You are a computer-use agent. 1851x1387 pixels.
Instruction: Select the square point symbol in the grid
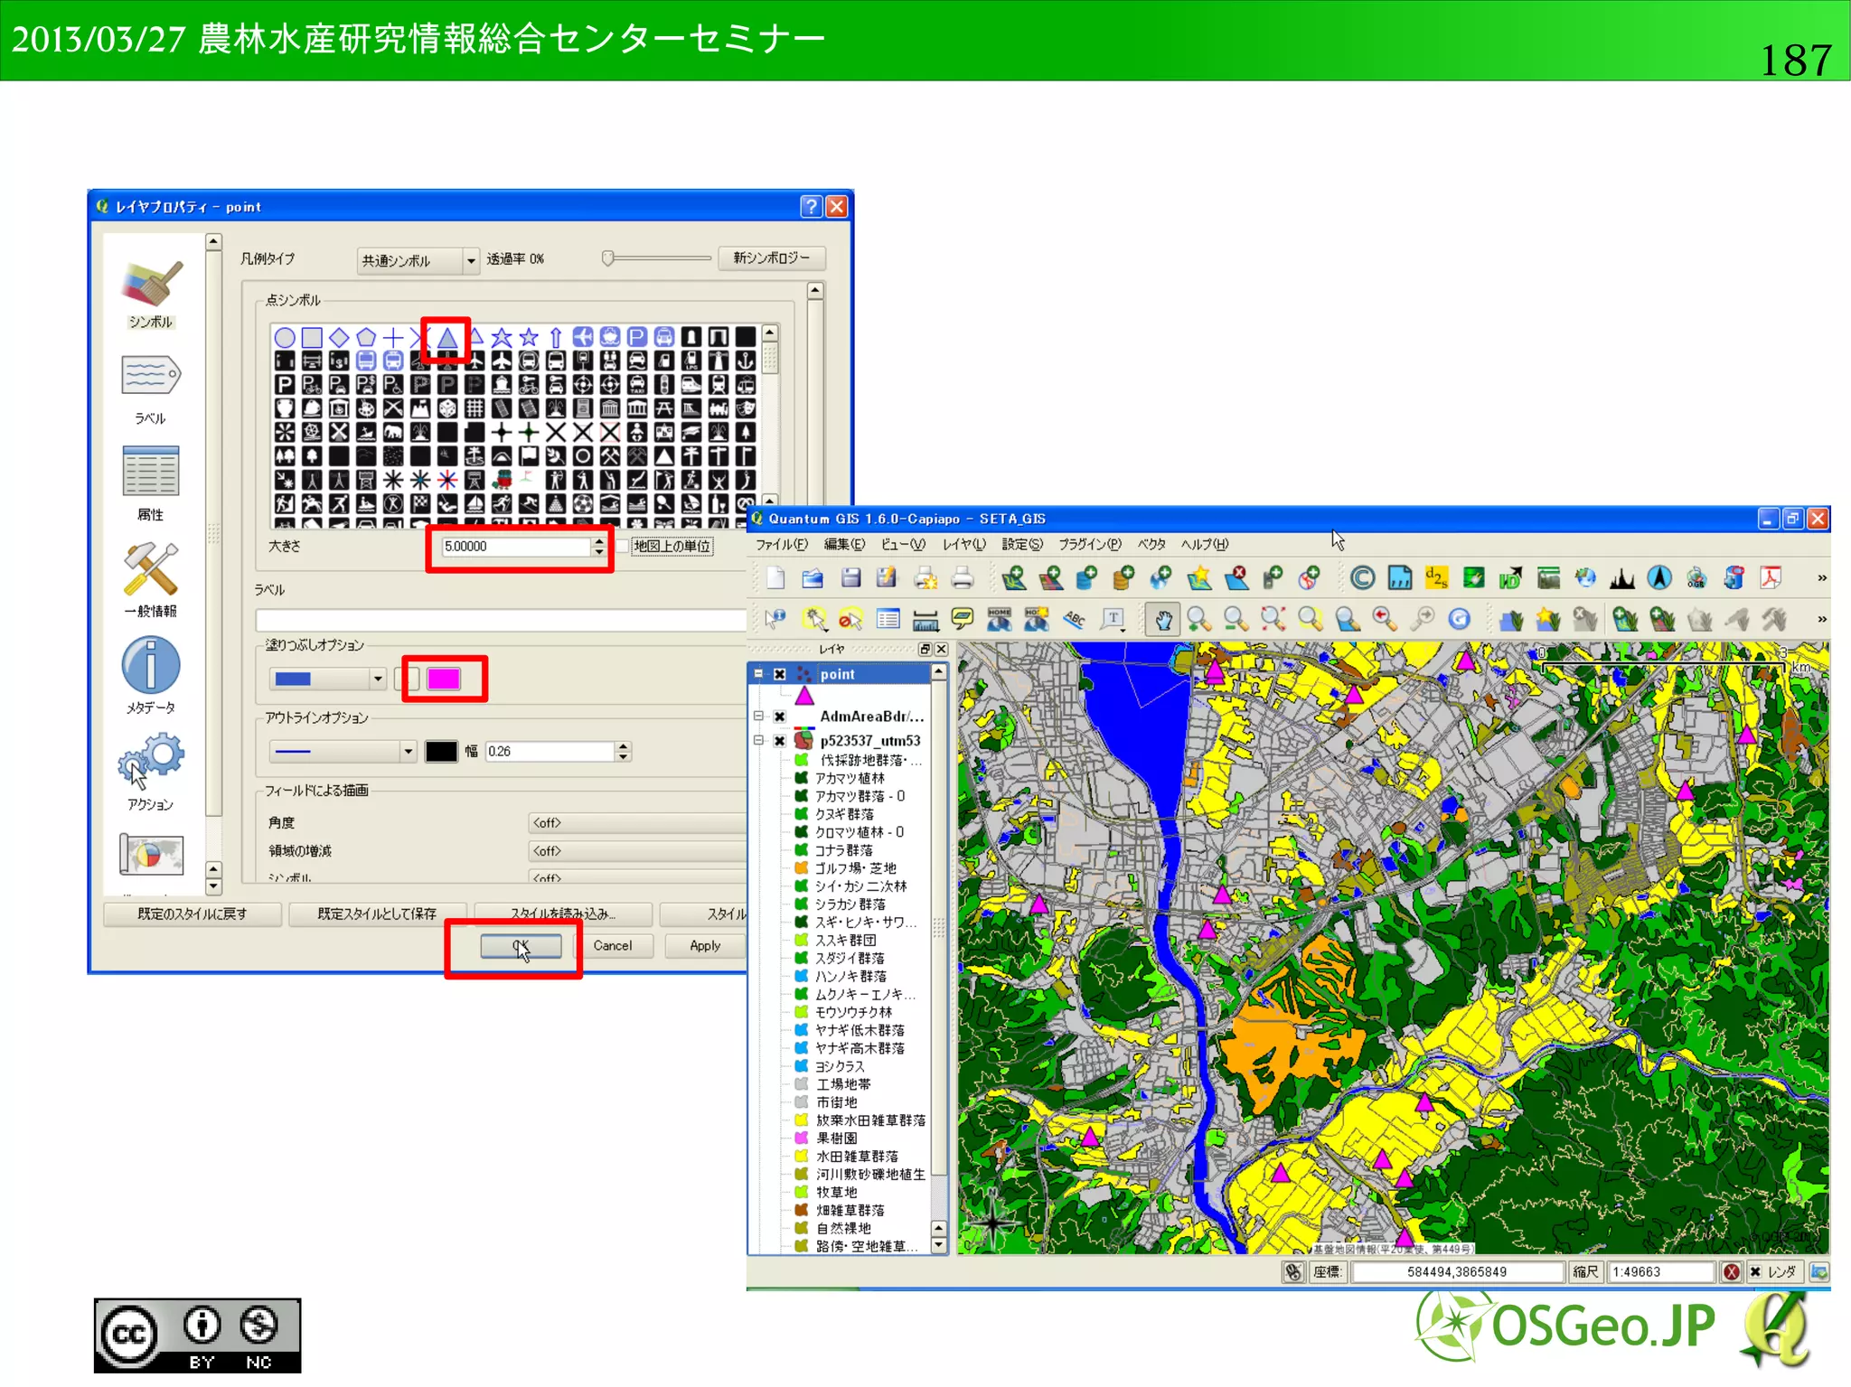pos(312,338)
